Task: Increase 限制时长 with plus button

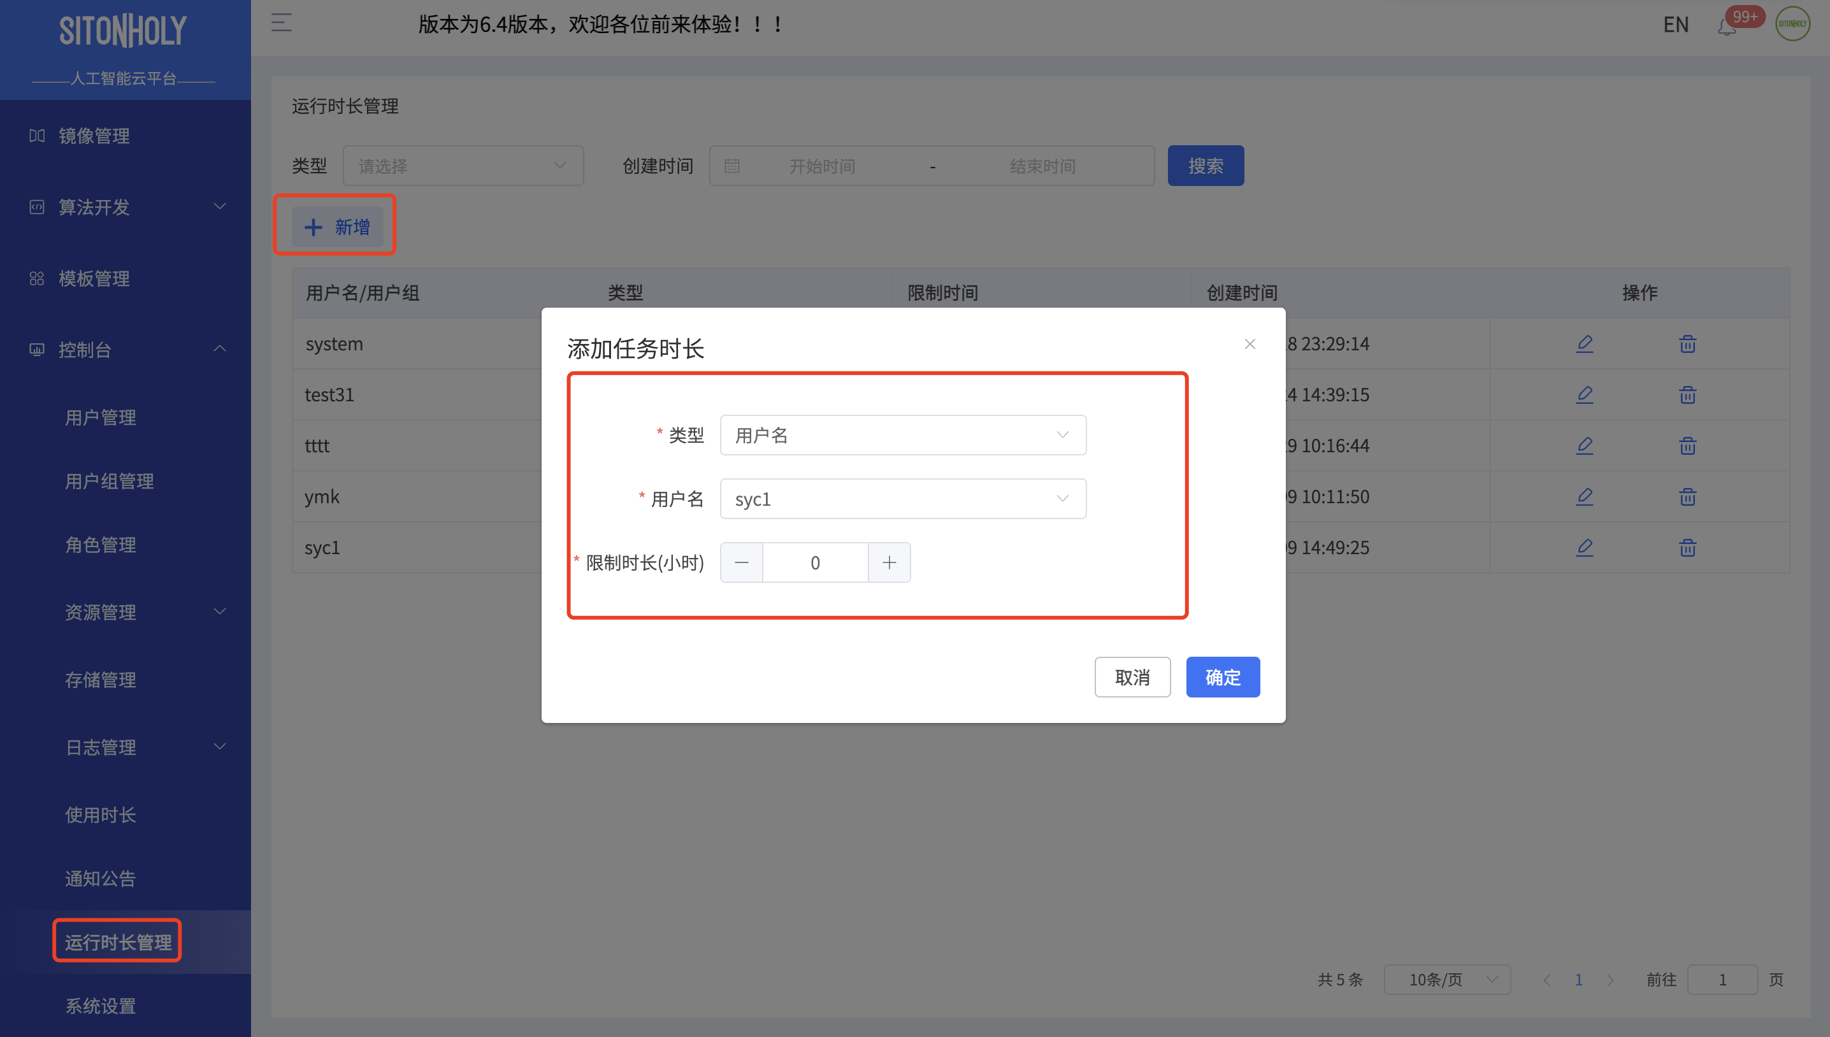Action: [889, 562]
